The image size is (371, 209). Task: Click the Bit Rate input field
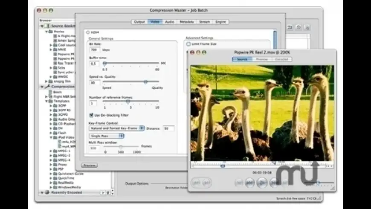94,50
